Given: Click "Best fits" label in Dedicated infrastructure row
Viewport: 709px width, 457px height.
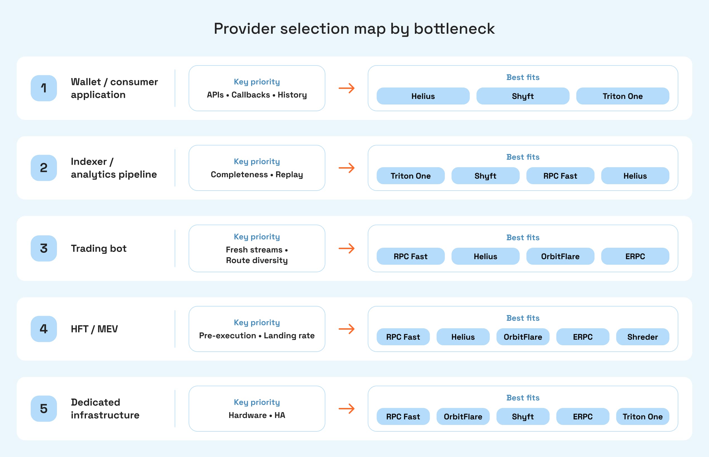Looking at the screenshot, I should (x=523, y=398).
